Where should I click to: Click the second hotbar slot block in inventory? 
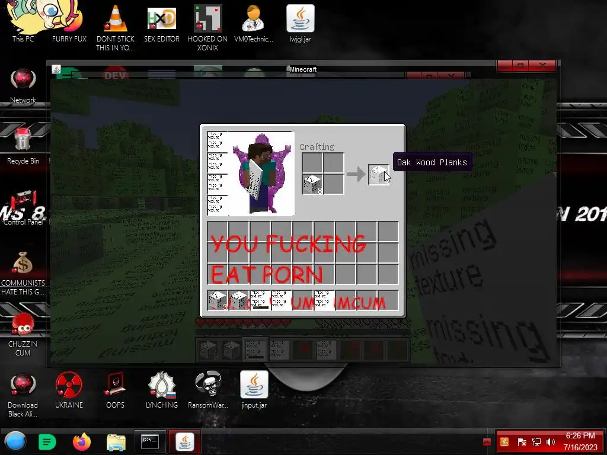tap(238, 300)
